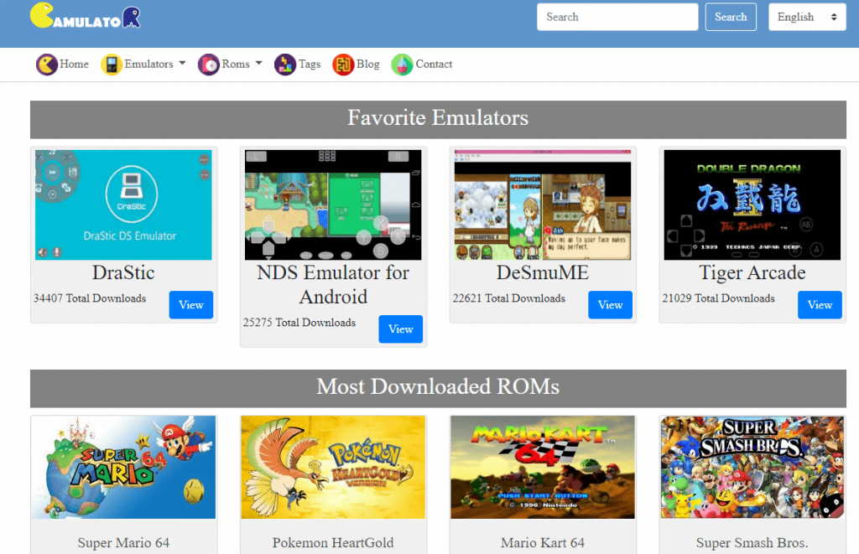Click the Pokemon HeartGold link
Screen dimensions: 859x554
(x=333, y=543)
